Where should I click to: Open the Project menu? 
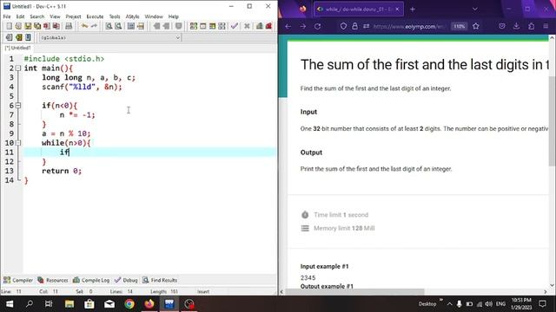click(x=73, y=16)
